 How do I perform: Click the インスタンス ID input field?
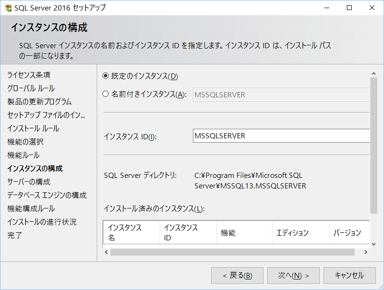coord(281,135)
